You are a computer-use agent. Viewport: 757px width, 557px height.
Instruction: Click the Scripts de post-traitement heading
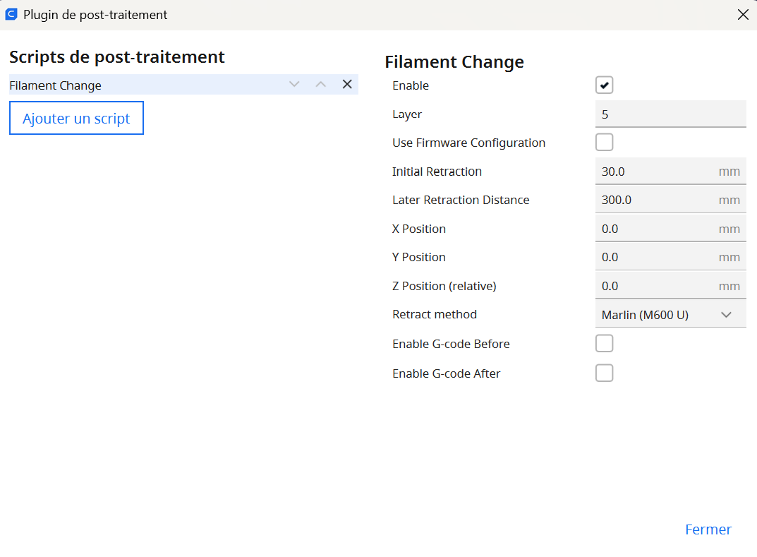pyautogui.click(x=117, y=57)
